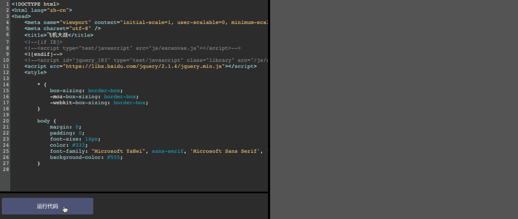Click the excanvas.js script comment line
Screen dimensions: 518x219
point(132,48)
